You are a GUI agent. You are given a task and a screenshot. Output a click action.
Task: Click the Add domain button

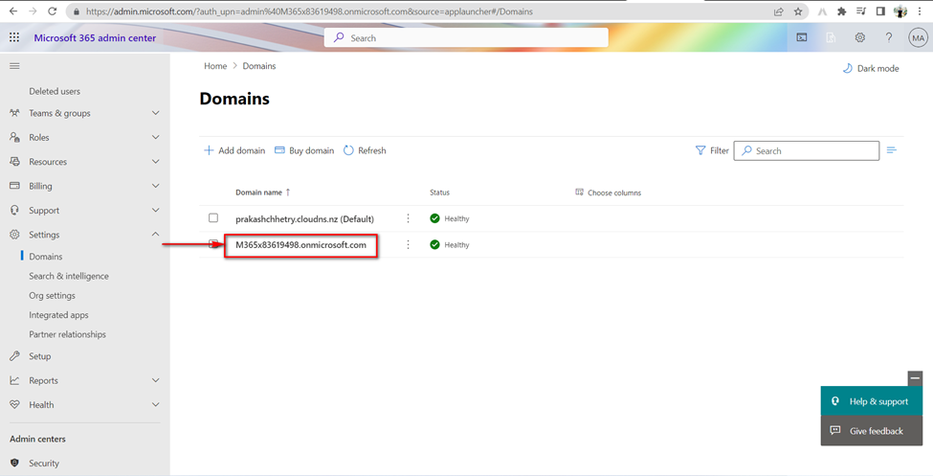[234, 150]
